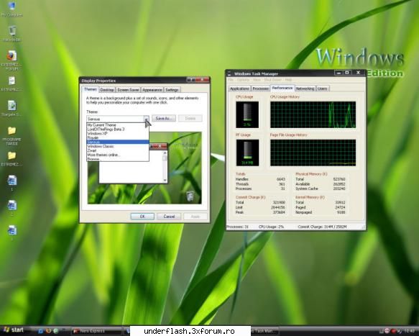Image resolution: width=419 pixels, height=336 pixels.
Task: Click the 'Commit Charge' status bar entry
Action: 322,227
